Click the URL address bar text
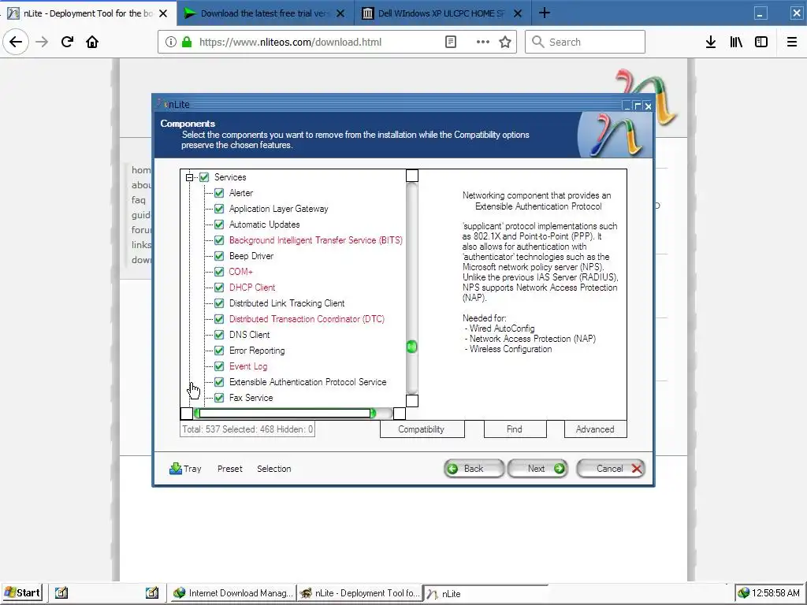Screen dimensions: 807x605 (290, 43)
